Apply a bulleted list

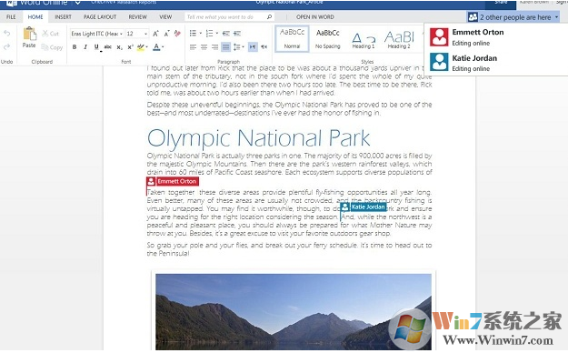(193, 34)
